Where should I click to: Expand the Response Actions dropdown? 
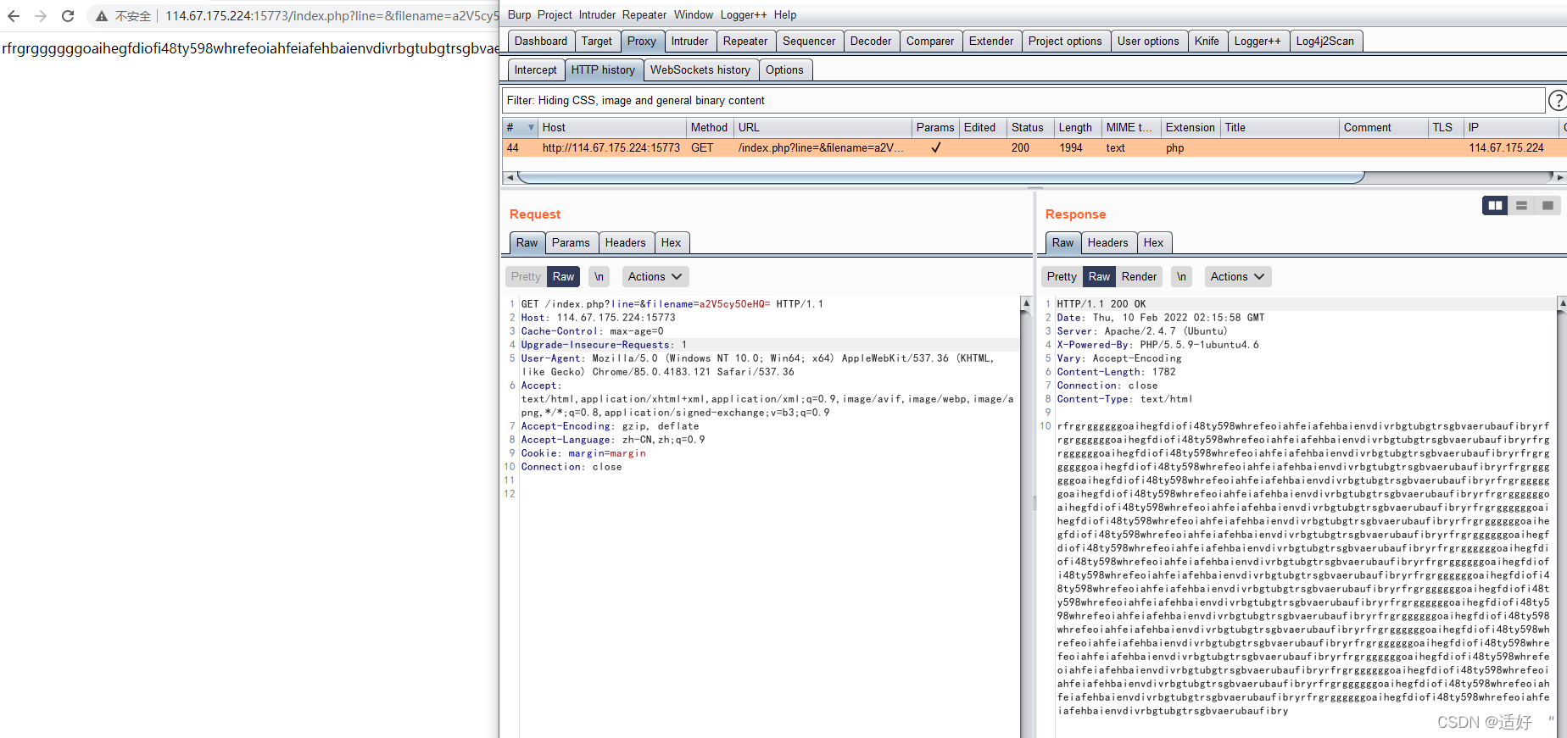point(1237,276)
